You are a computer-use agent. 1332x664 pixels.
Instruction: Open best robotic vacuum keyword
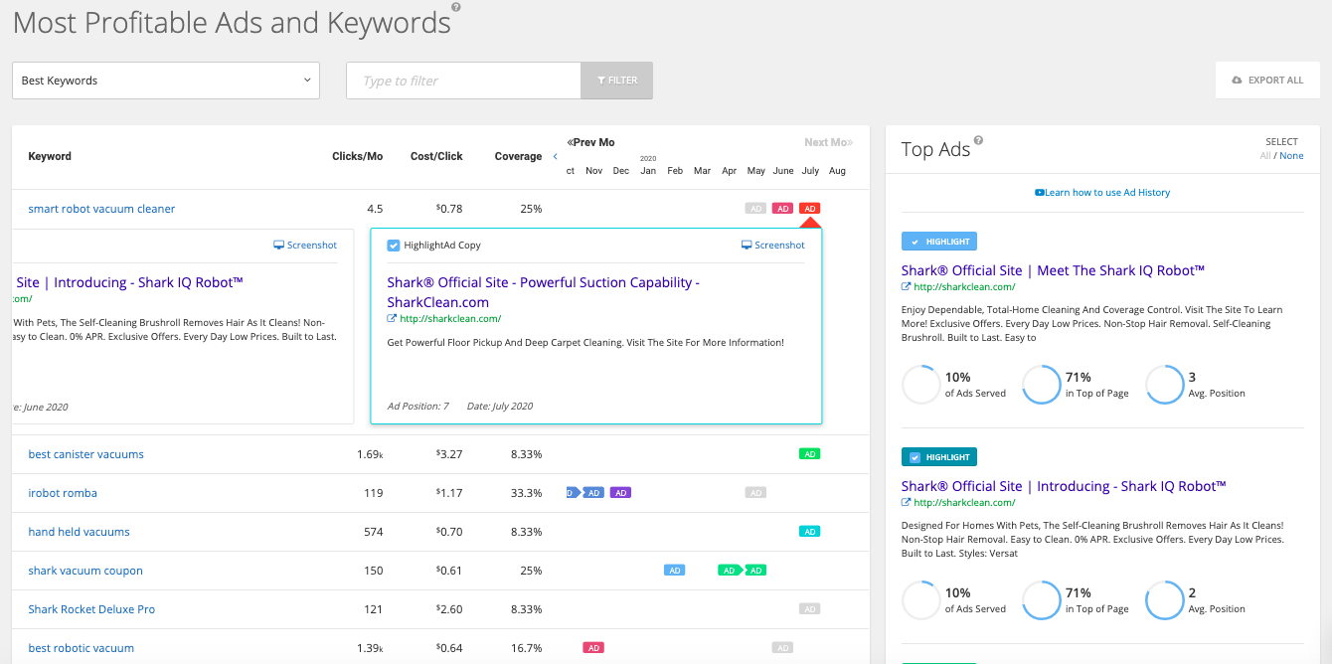pos(81,648)
